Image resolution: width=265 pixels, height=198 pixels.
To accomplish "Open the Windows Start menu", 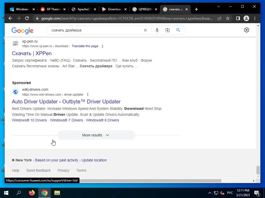I will point(6,193).
